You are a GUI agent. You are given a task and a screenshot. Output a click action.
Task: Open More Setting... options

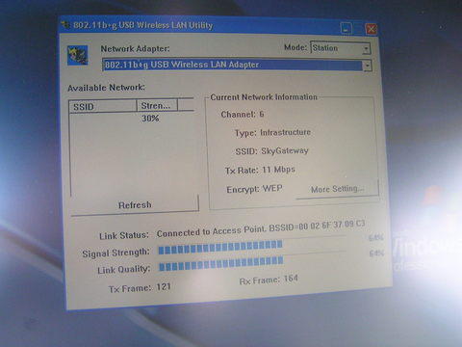point(337,189)
